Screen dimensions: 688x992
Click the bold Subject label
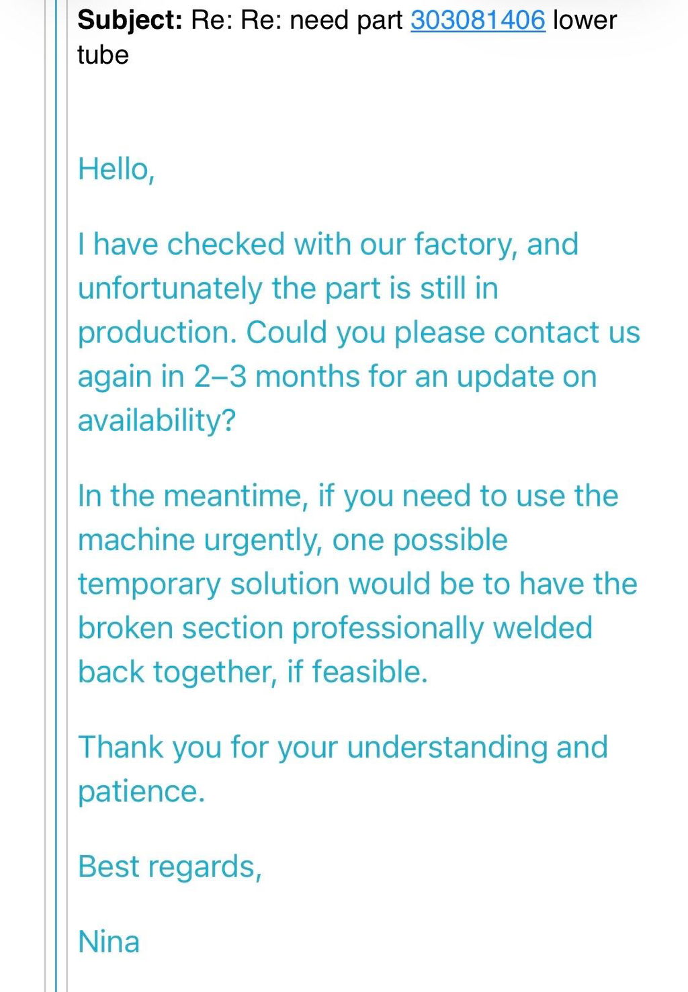(x=130, y=21)
